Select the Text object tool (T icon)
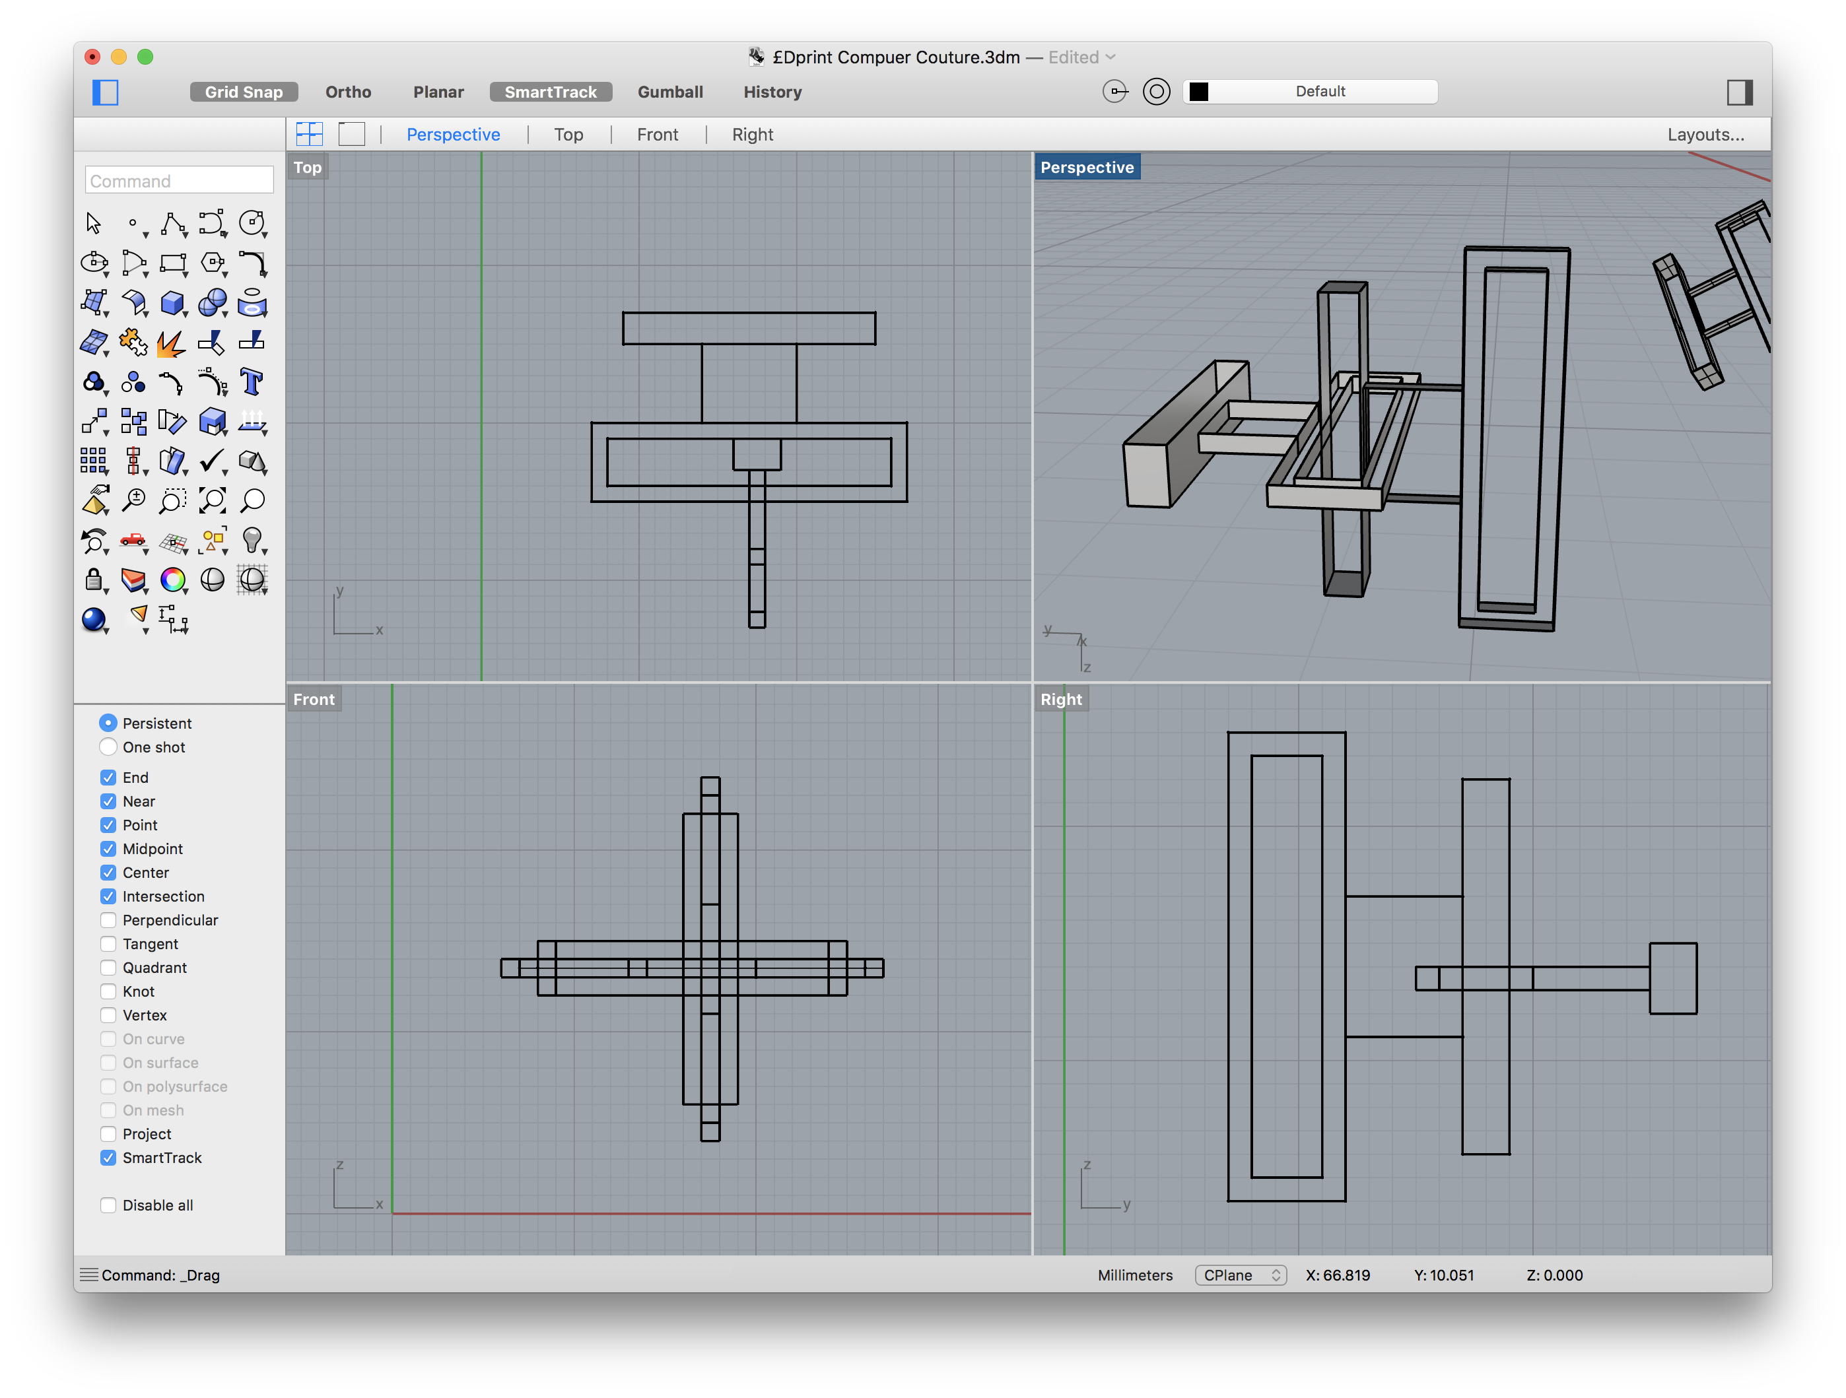Viewport: 1846px width, 1398px height. click(251, 383)
